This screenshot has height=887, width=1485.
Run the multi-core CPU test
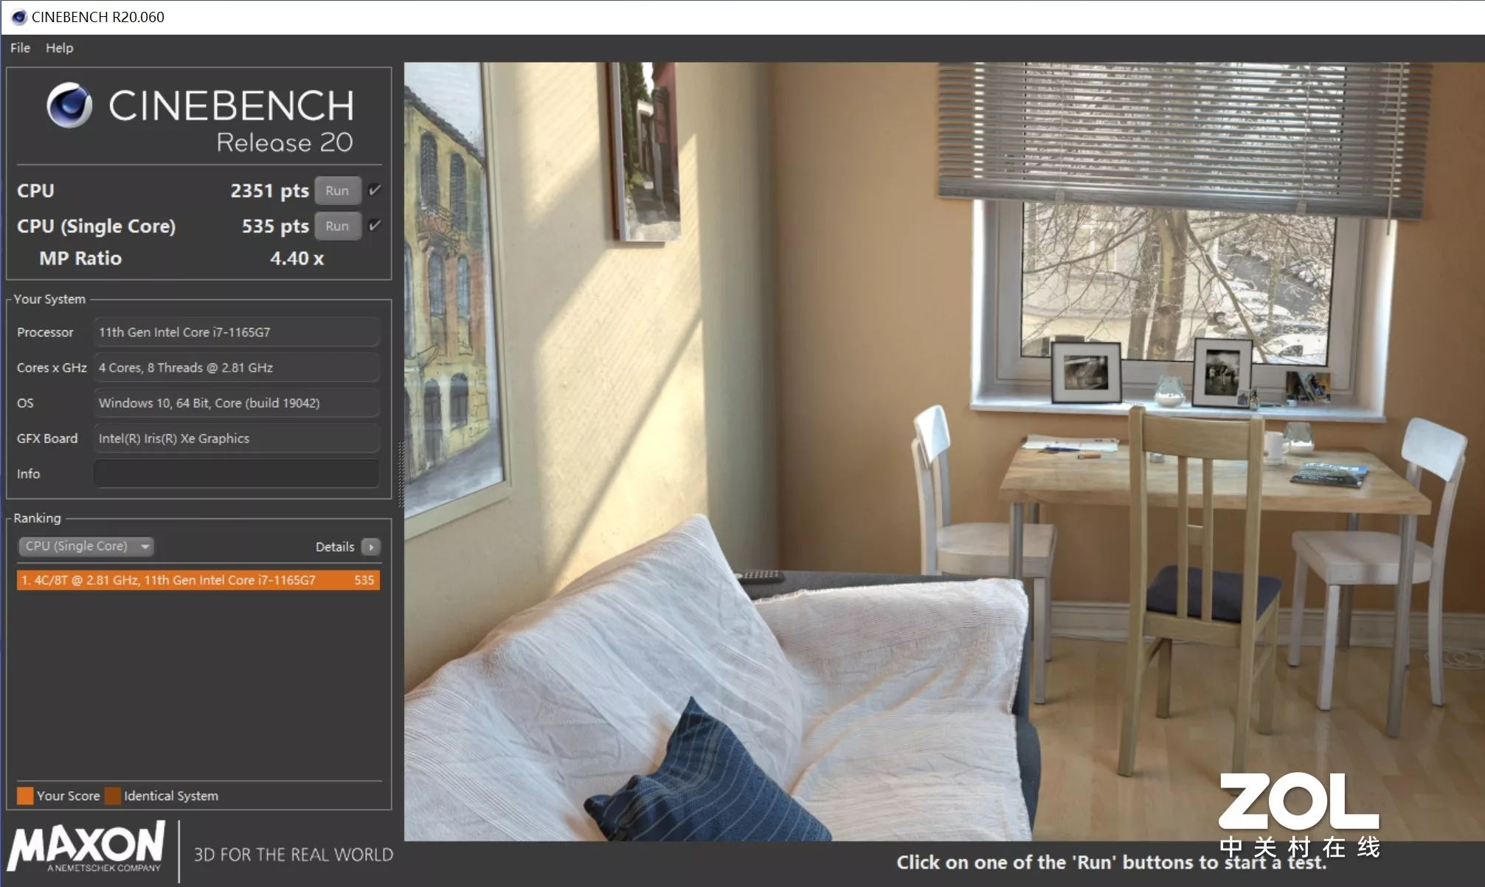(337, 190)
